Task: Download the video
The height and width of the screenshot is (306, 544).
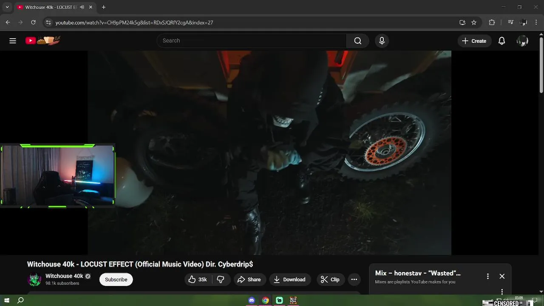Action: click(290, 279)
